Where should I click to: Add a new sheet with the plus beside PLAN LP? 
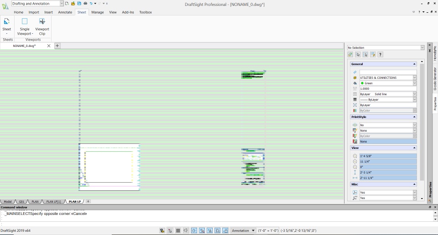point(88,201)
